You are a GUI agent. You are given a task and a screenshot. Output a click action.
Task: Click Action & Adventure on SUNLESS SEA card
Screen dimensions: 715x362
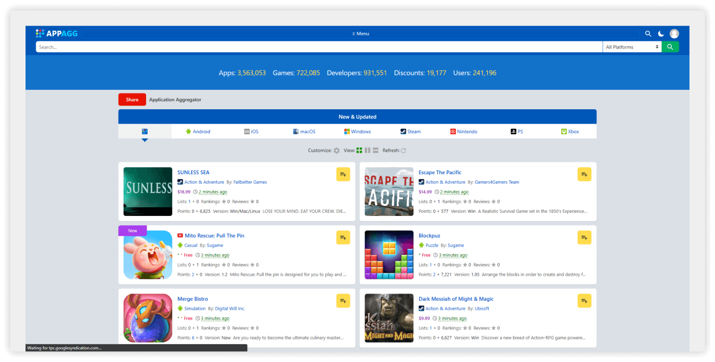tap(204, 182)
